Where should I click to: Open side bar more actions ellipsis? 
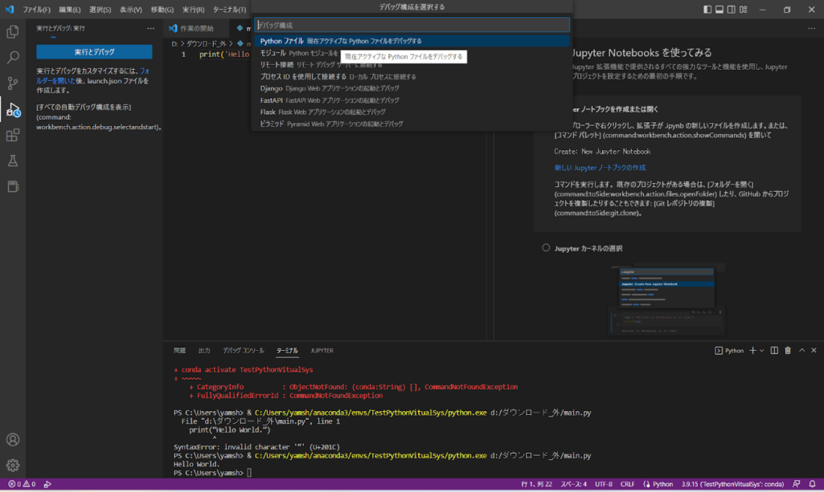tap(151, 28)
